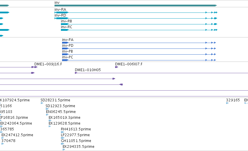This screenshot has width=248, height=151.
Task: Click the GH11051.5prime arrow glyph
Action: coord(62,144)
